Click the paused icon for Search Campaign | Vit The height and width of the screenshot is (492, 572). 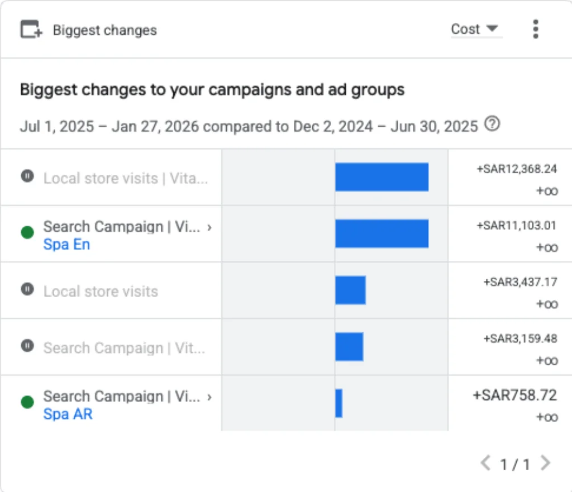click(27, 345)
